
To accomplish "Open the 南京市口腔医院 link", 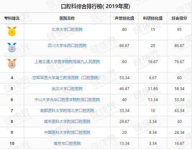I will click(67, 143).
